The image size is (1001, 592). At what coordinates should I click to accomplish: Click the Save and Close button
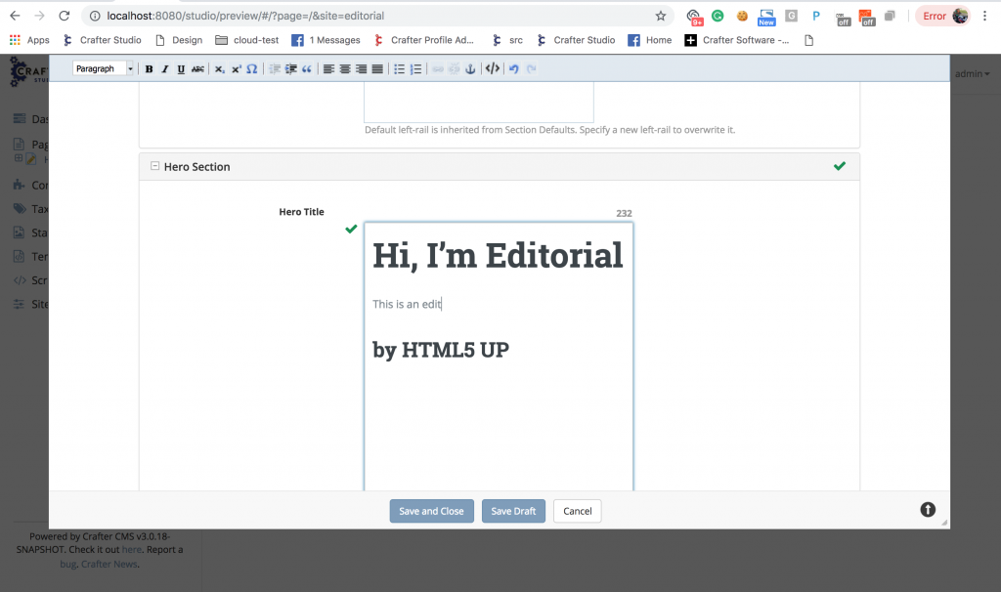tap(431, 510)
